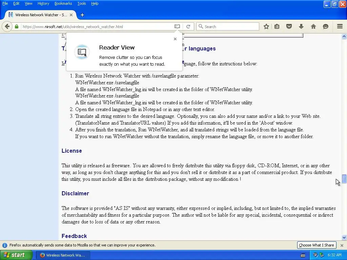Image resolution: width=347 pixels, height=260 pixels.
Task: Select Wireless Network Wa... taskbar button
Action: click(63, 255)
